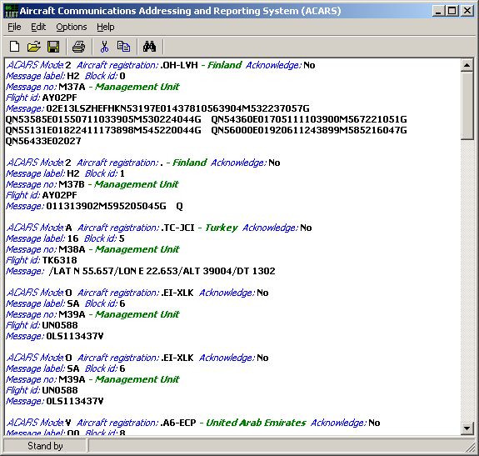This screenshot has width=479, height=456.
Task: Open Find with the binoculars icon
Action: [x=149, y=47]
